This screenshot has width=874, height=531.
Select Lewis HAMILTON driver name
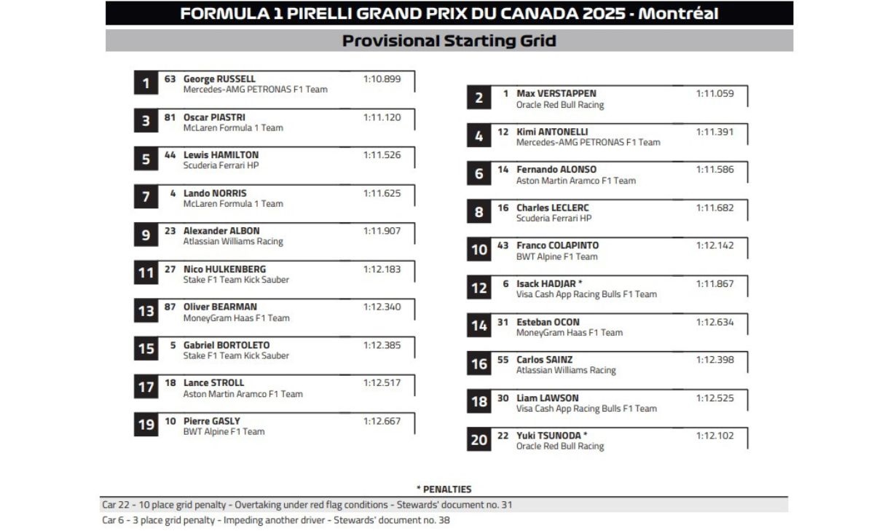[221, 154]
